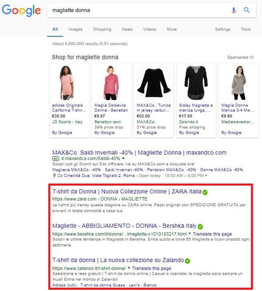
Task: Click the Mediawavestore seller link
Action: point(237,122)
